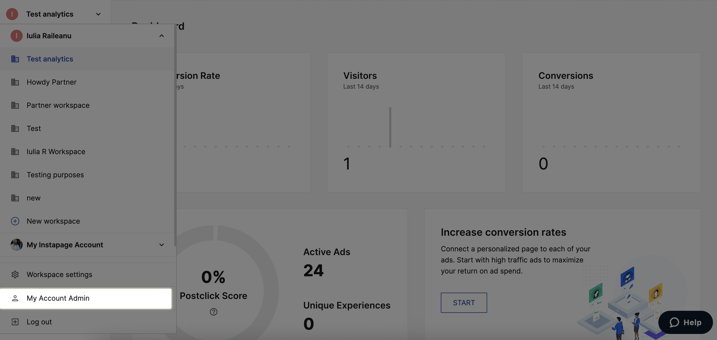Click the Iulia Raileanu avatar icon

tap(16, 36)
